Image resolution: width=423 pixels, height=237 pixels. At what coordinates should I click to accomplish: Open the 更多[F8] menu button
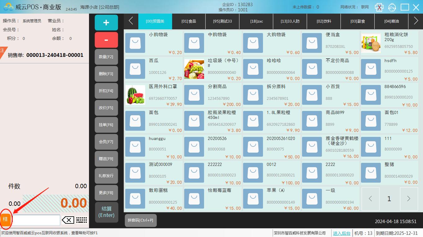(106, 193)
